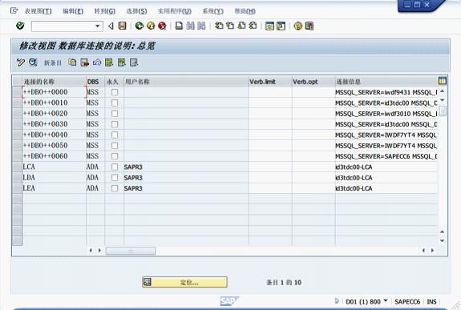Click the table's scroll-down arrow at bottom right
Screen dimensions: 461x310
pyautogui.click(x=442, y=240)
